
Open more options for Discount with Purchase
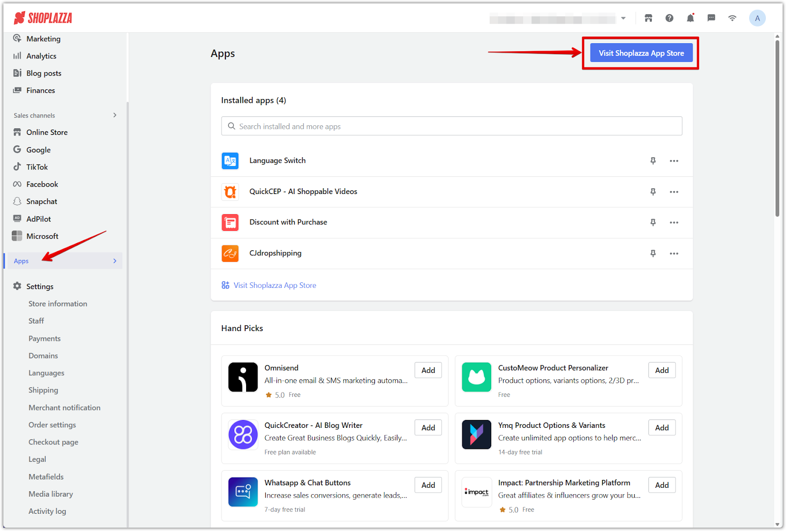674,223
